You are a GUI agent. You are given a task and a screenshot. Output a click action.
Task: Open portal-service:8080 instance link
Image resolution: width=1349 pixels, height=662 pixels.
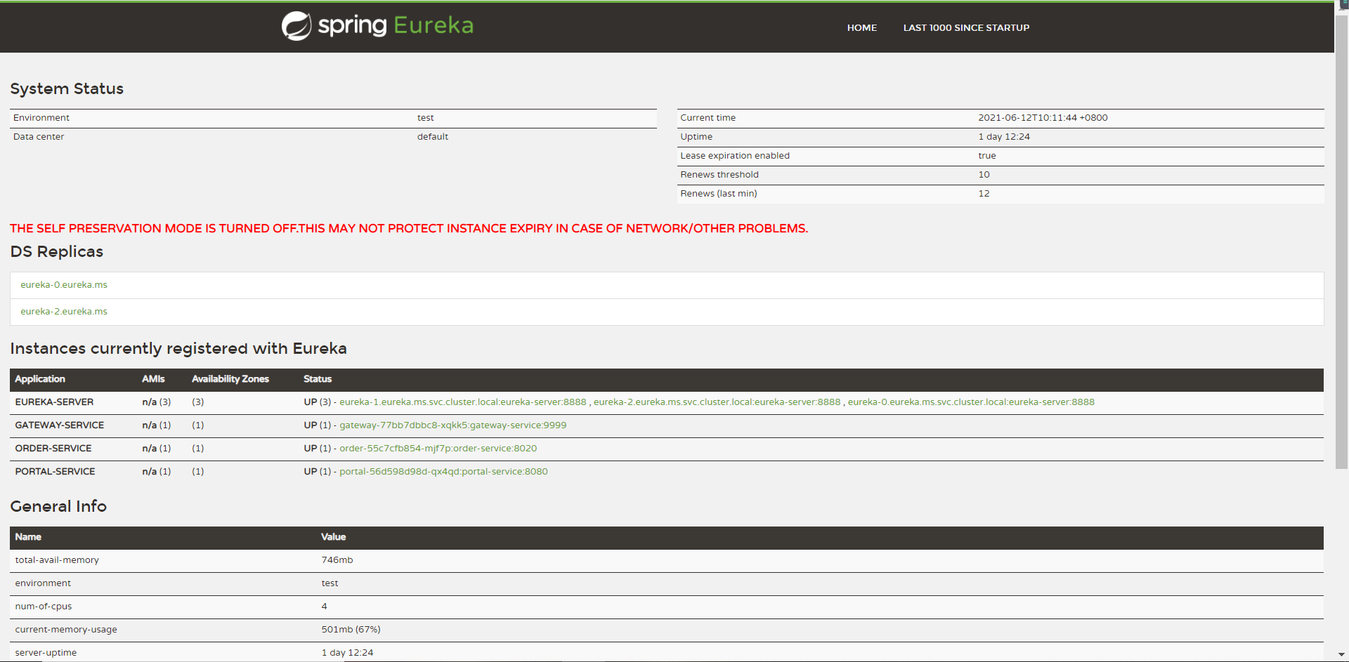[443, 472]
